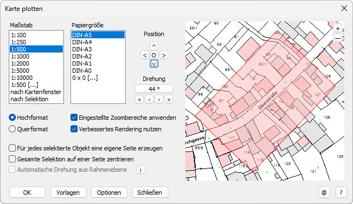The height and width of the screenshot is (204, 353).
Task: Select paper size DIN-A4
Action: pyautogui.click(x=98, y=42)
